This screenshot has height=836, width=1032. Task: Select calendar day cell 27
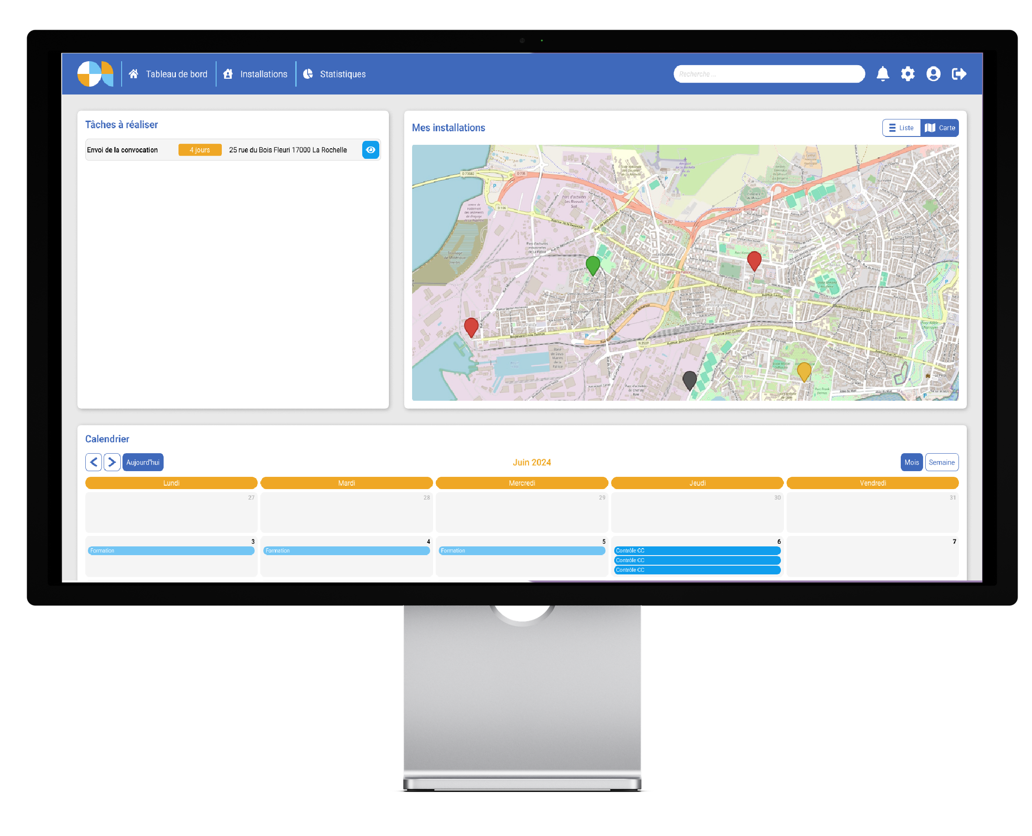(x=171, y=511)
